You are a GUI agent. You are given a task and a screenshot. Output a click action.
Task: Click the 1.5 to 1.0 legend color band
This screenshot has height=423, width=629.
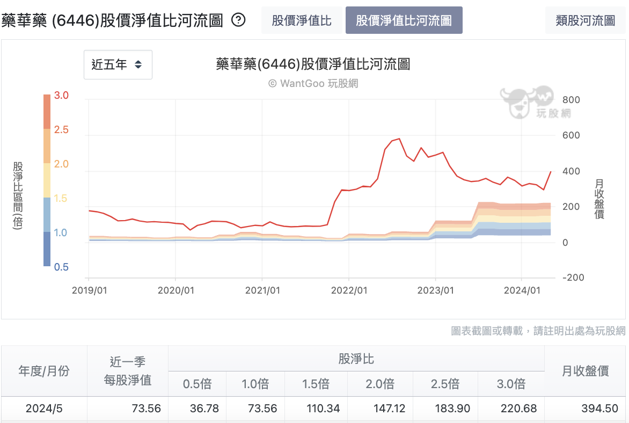(47, 215)
